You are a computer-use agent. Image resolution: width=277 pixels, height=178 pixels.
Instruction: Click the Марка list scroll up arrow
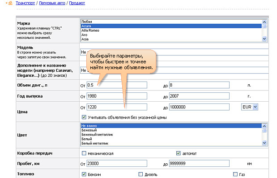264,22
